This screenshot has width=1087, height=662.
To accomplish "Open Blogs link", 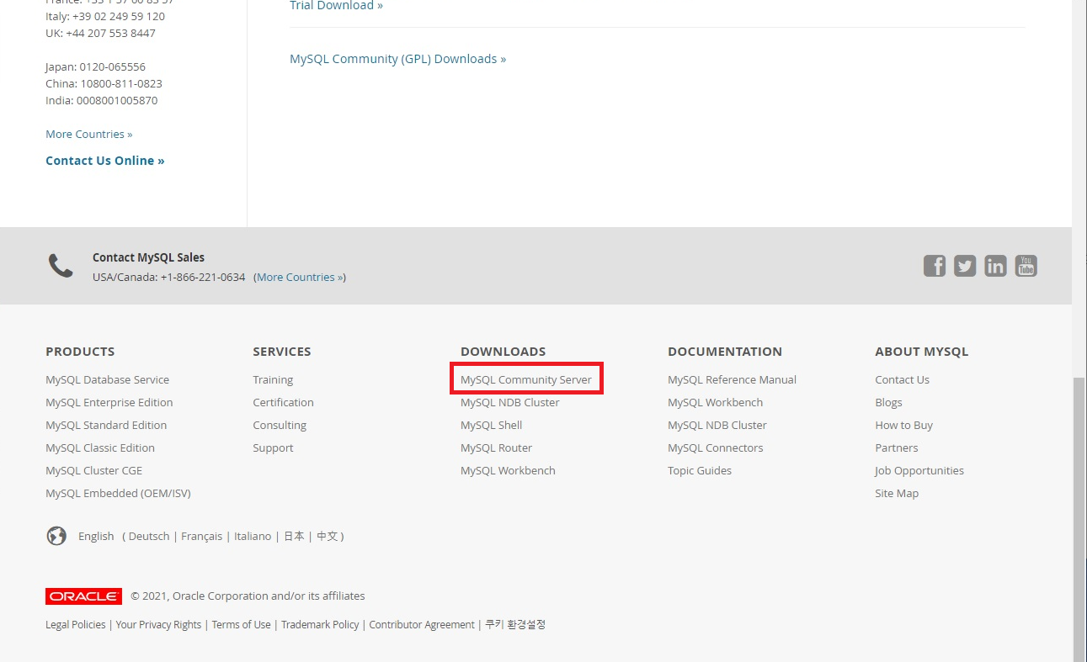I will click(888, 403).
